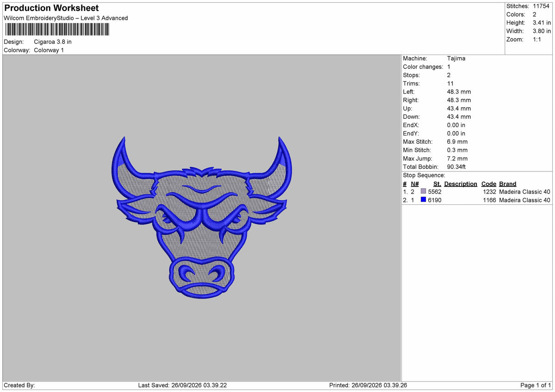Click stitch count '6190' in stop sequence

[x=435, y=200]
